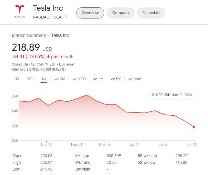The image size is (208, 175).
Task: Open the Financials tab
Action: click(x=151, y=13)
